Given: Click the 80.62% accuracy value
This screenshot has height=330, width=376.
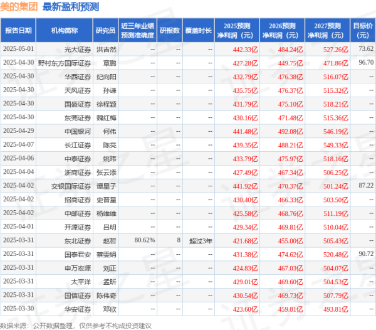Looking at the screenshot, I should (144, 240).
